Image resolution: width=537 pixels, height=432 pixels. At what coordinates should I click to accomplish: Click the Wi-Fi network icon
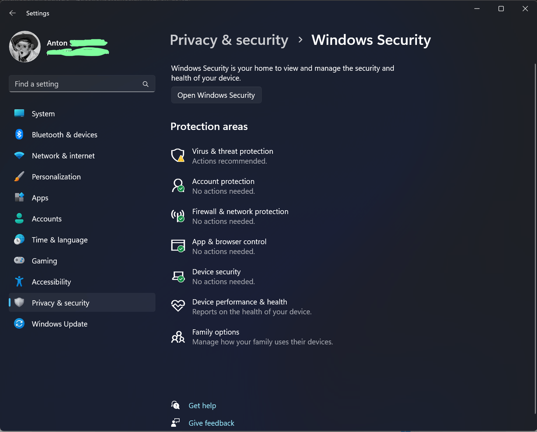[x=19, y=155]
